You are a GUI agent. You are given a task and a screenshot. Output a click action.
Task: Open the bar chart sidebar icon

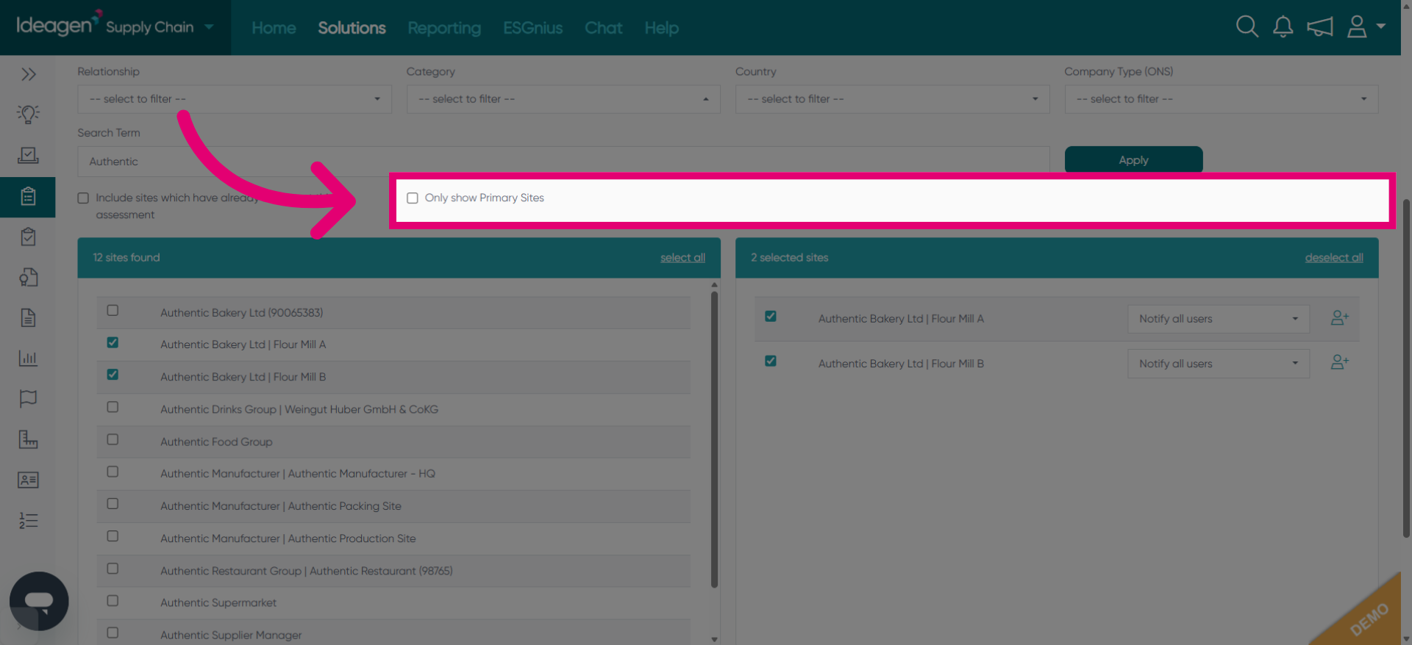pyautogui.click(x=28, y=358)
